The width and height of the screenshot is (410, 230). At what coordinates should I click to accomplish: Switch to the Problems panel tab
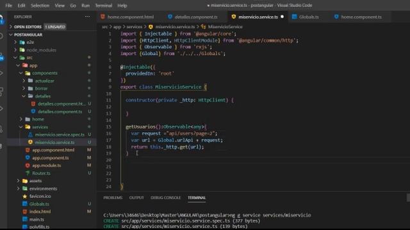tap(113, 198)
